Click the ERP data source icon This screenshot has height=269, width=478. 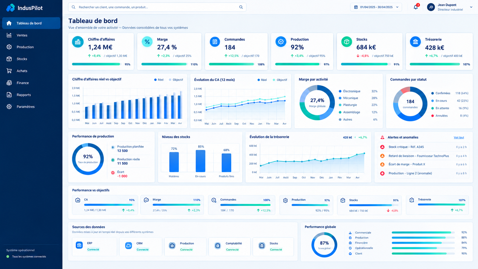tap(79, 245)
